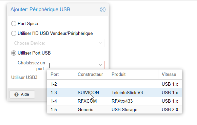Click the Aide question mark icon
This screenshot has height=125, width=197.
coord(17,95)
